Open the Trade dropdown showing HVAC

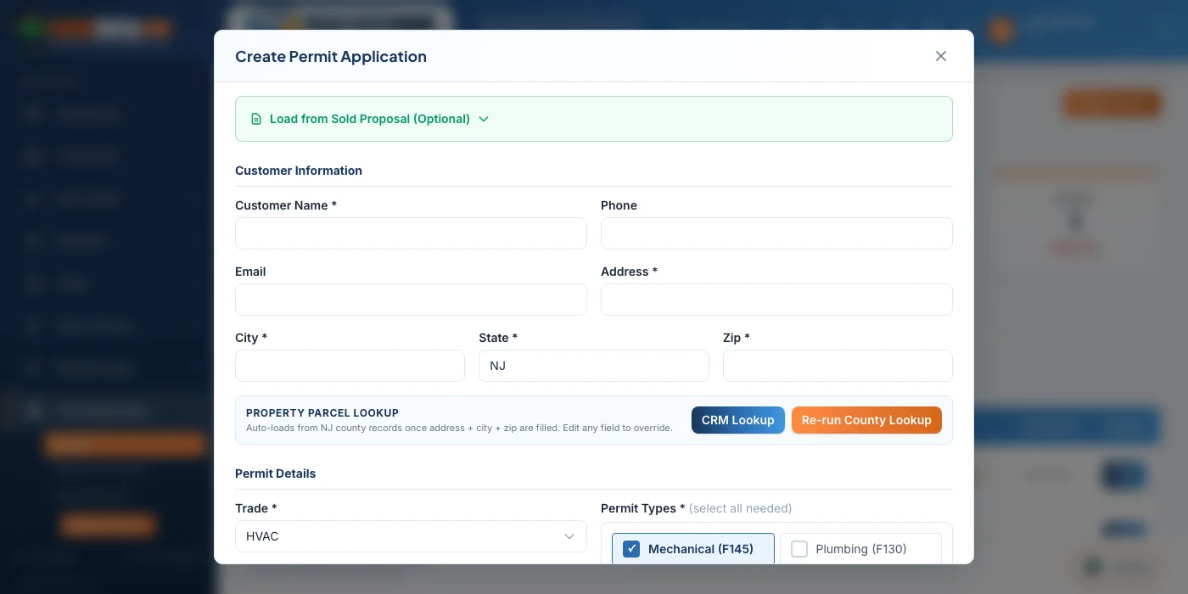pos(411,536)
